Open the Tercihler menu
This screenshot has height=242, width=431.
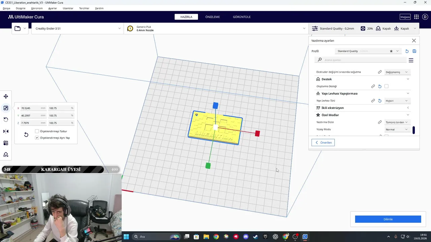[84, 8]
